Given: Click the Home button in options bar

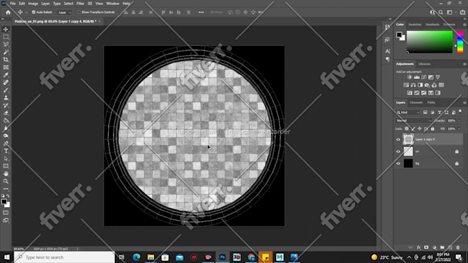Looking at the screenshot, I should 8,12.
